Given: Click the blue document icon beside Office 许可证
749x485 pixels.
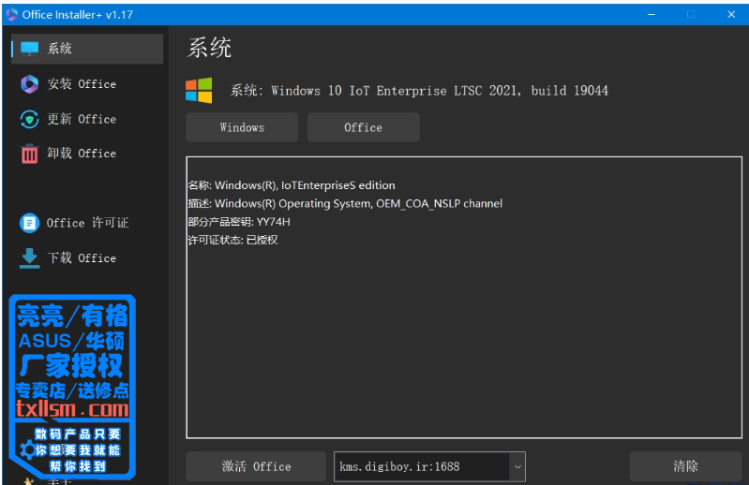Looking at the screenshot, I should point(30,223).
